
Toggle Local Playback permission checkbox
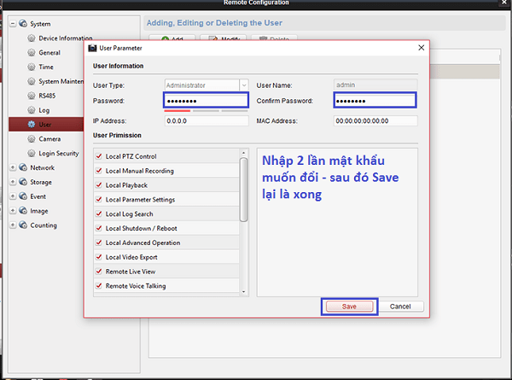99,185
